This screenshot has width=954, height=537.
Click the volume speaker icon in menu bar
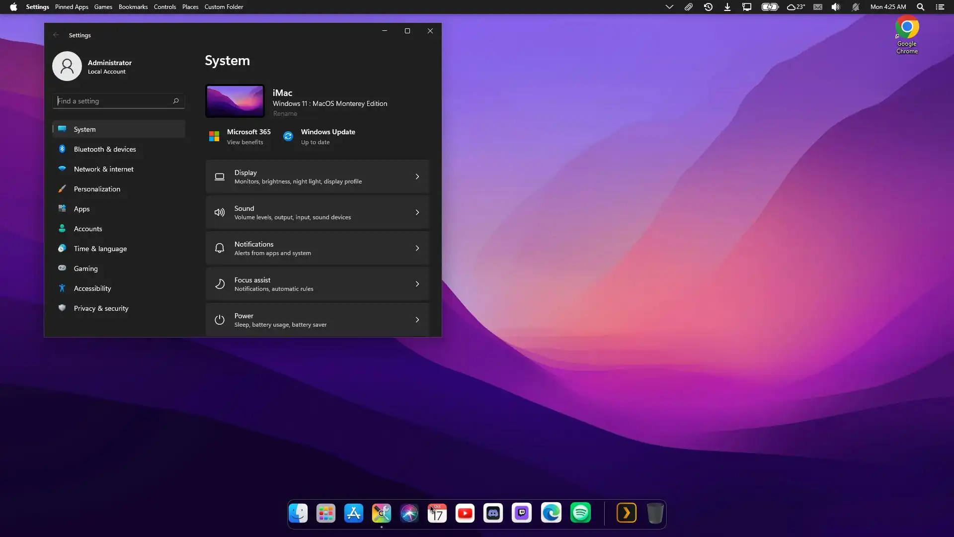(x=836, y=7)
